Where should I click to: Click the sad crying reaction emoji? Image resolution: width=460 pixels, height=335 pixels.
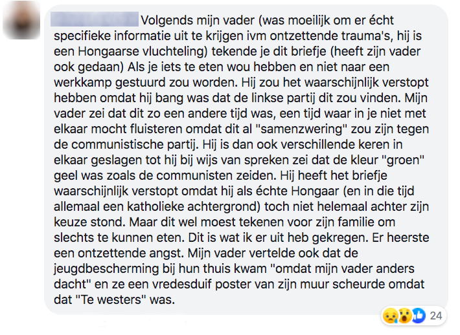pos(391,315)
